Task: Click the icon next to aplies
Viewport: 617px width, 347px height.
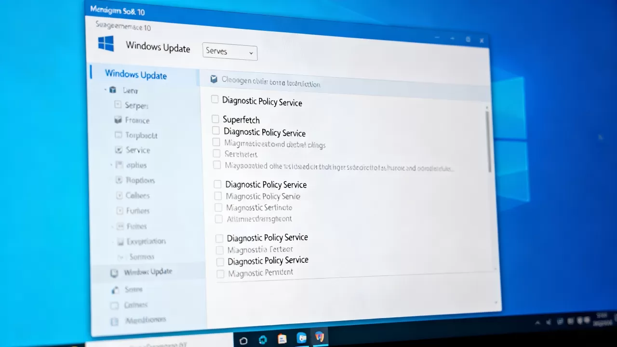Action: (x=119, y=165)
